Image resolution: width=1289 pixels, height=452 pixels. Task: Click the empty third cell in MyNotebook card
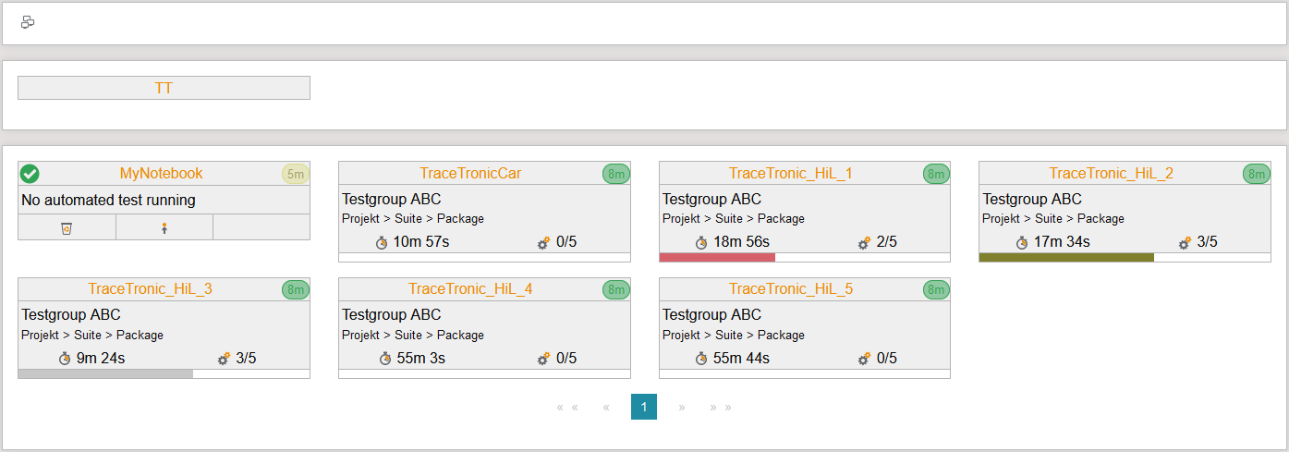[261, 227]
